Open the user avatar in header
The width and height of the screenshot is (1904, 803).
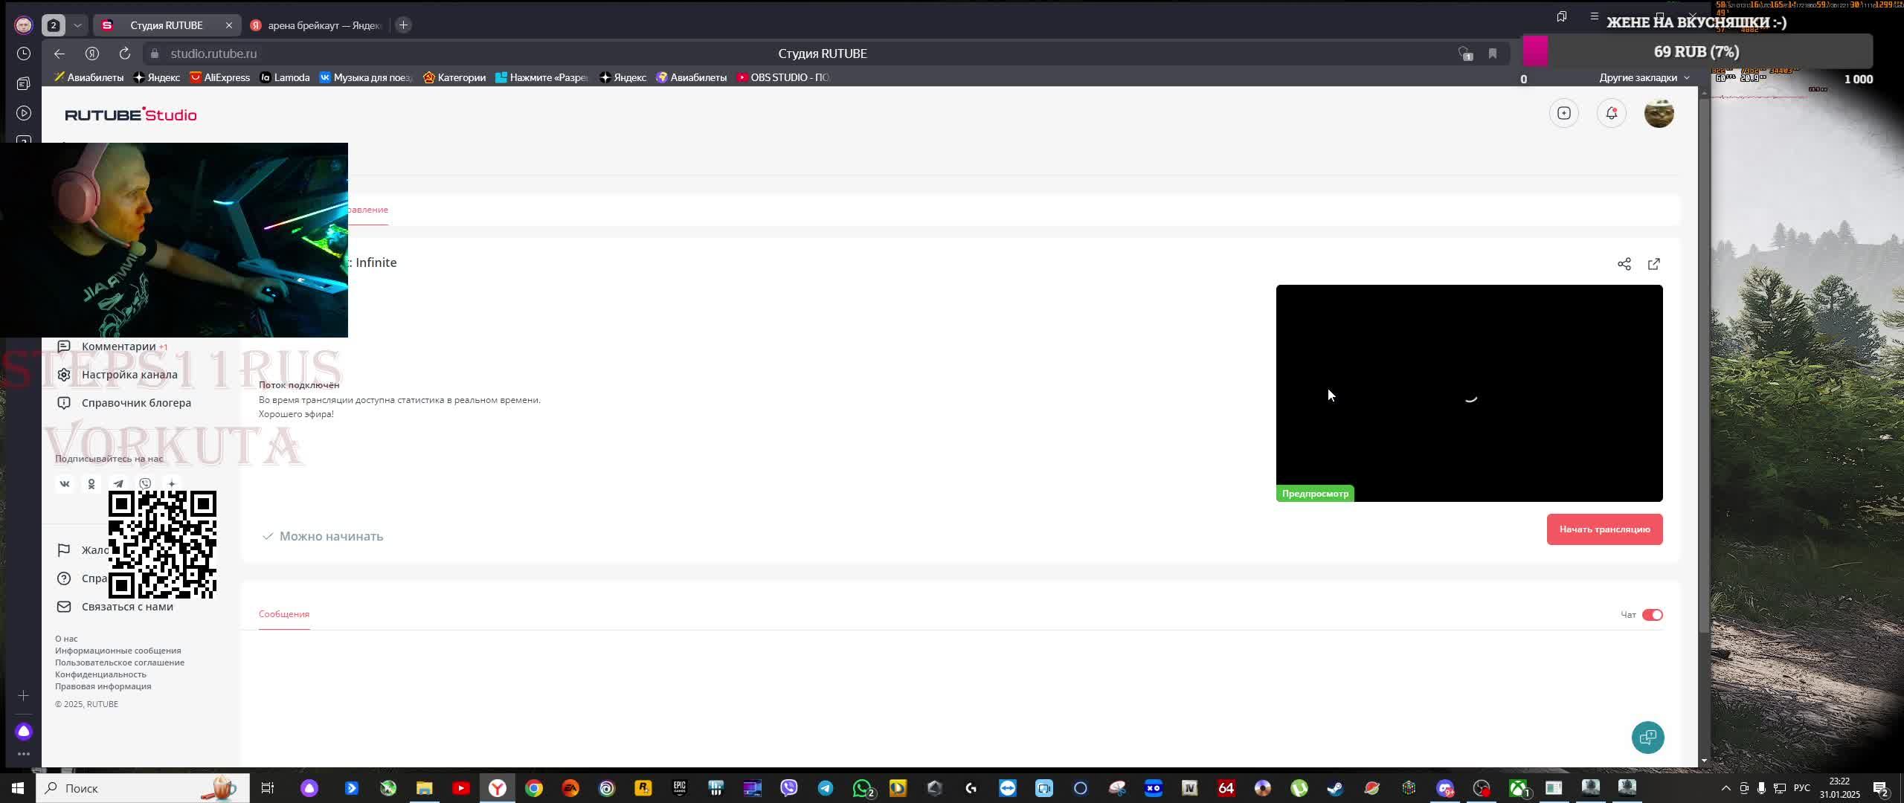[x=1659, y=113]
